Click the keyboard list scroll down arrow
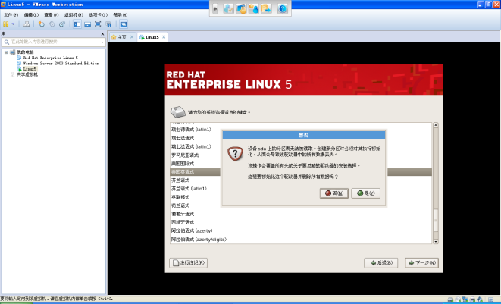The width and height of the screenshot is (501, 304). [436, 241]
